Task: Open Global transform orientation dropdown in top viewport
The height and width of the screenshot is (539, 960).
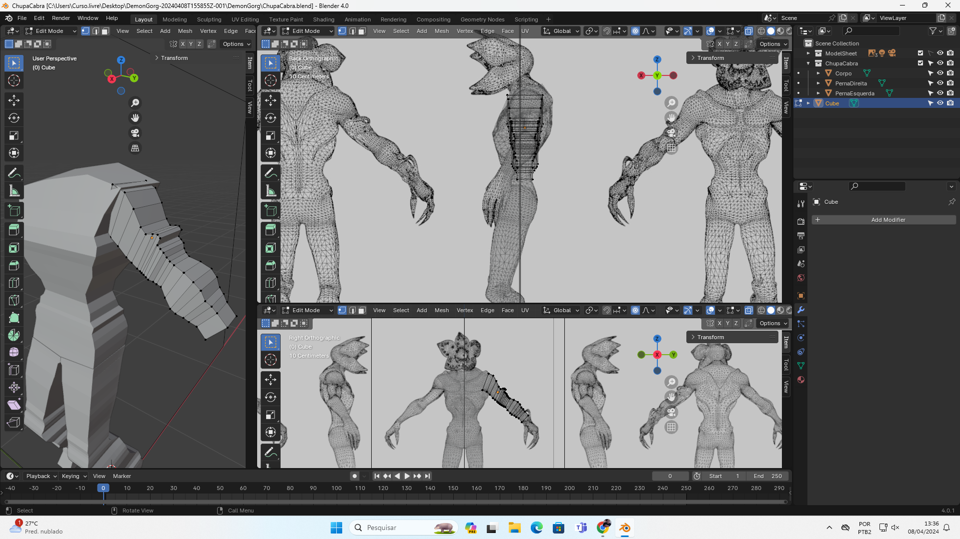Action: point(561,31)
